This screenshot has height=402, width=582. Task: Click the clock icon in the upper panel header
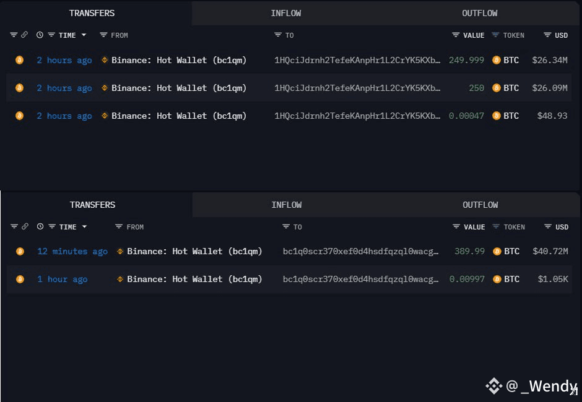click(x=40, y=35)
